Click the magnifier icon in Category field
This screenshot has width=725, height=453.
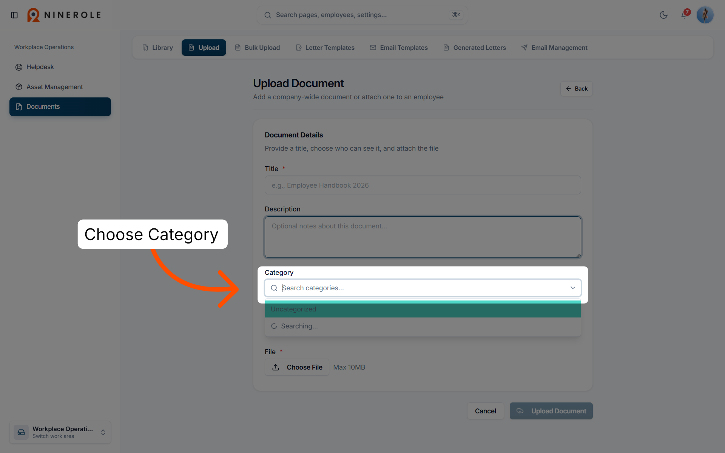[274, 288]
